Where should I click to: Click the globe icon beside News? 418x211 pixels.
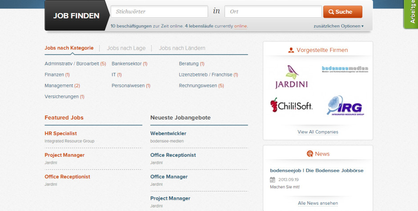click(x=310, y=154)
